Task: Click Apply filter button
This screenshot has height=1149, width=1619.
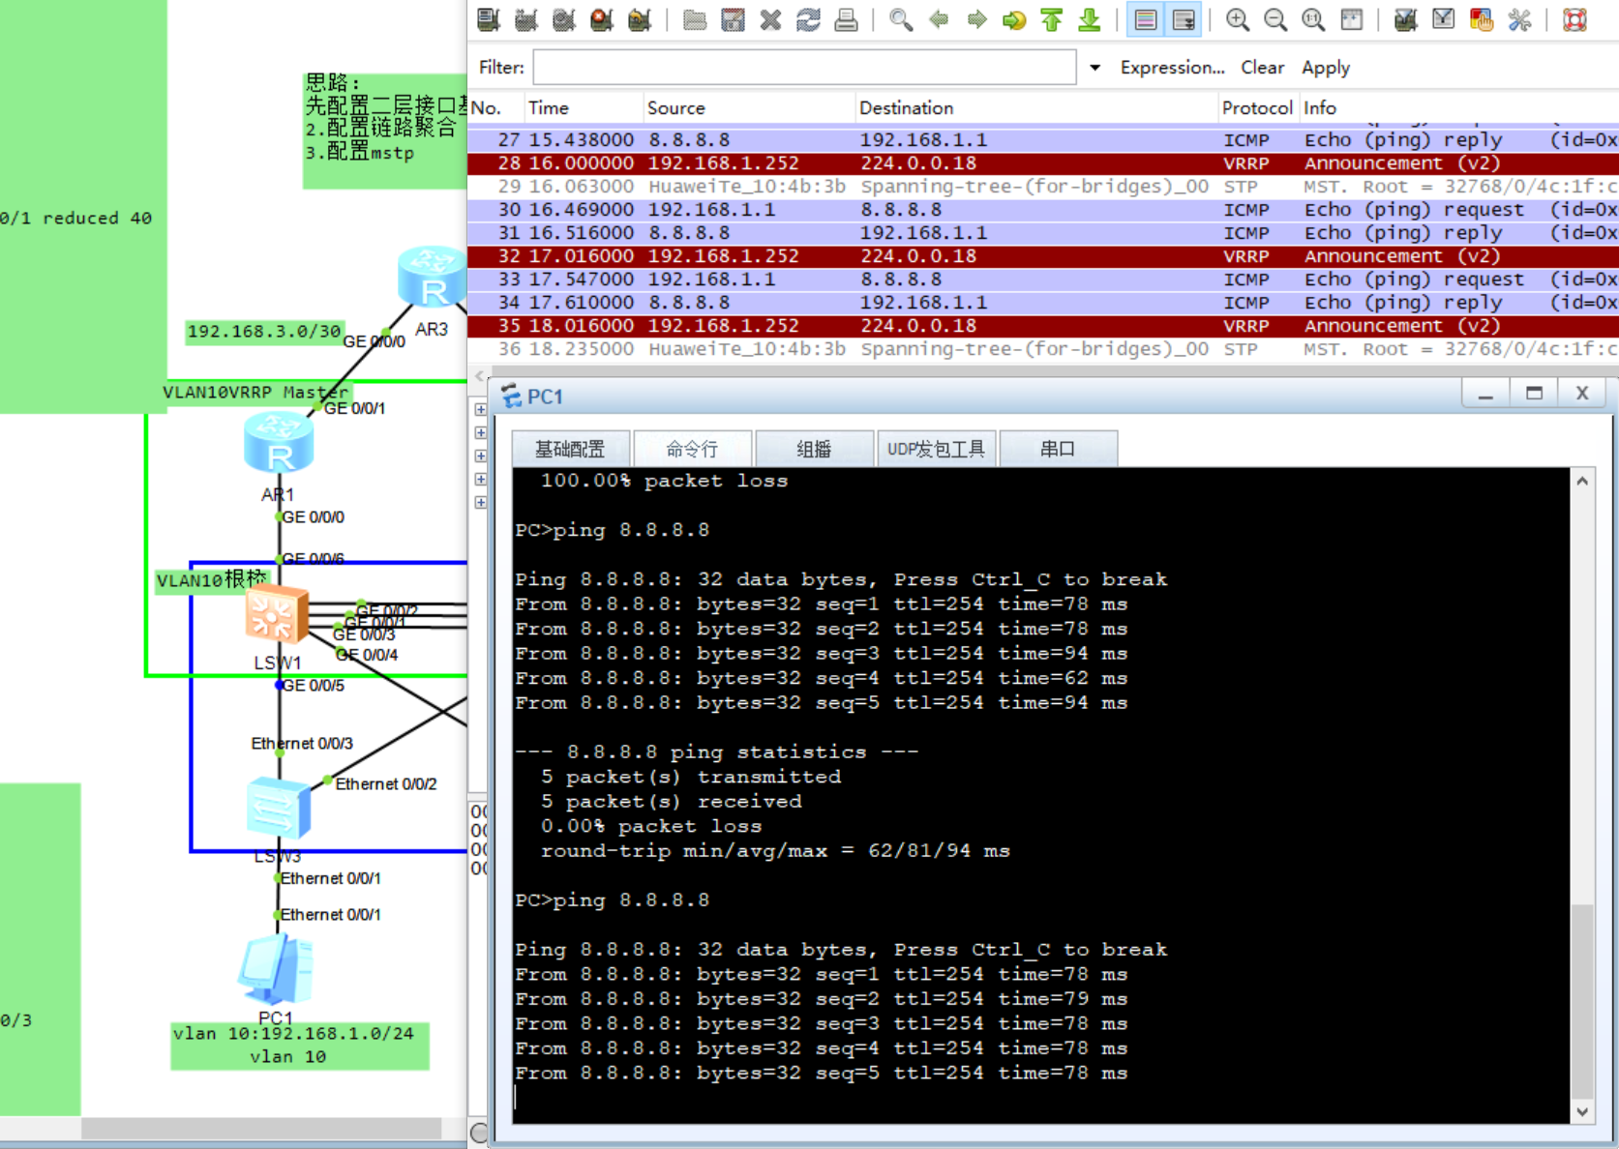Action: pyautogui.click(x=1325, y=67)
